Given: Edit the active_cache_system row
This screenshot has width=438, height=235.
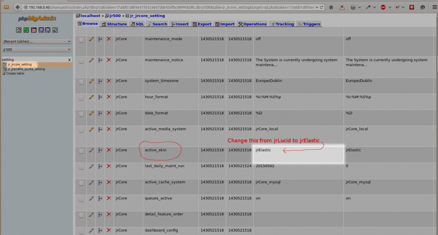Looking at the screenshot, I should (x=91, y=182).
